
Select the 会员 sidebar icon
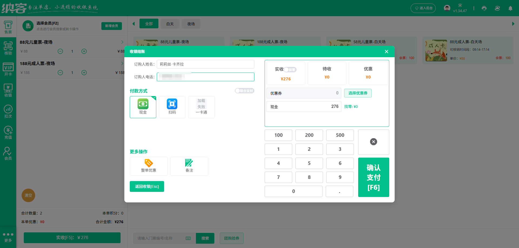click(x=8, y=153)
